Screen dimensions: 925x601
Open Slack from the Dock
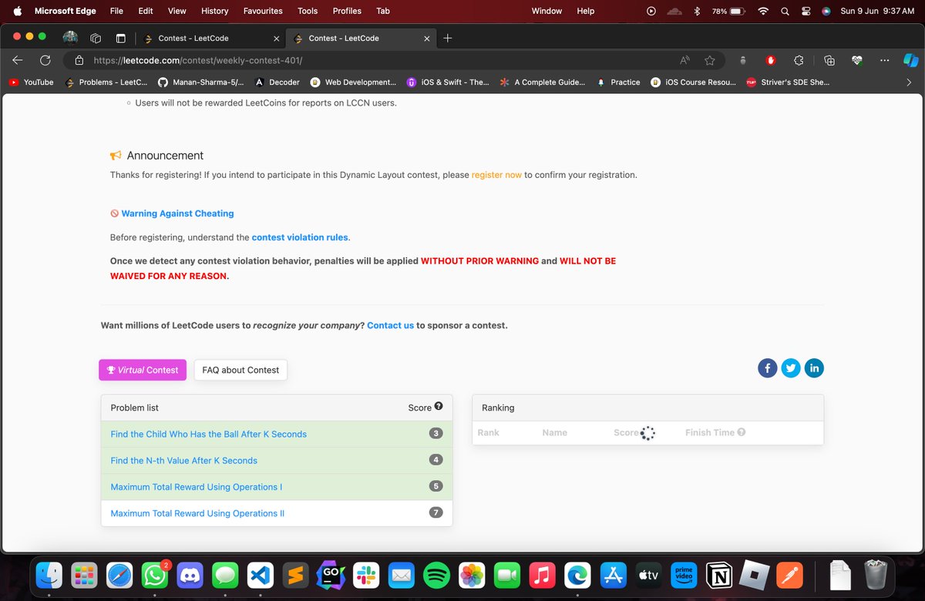366,575
